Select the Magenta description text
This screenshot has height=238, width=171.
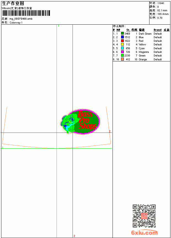coord(144,52)
